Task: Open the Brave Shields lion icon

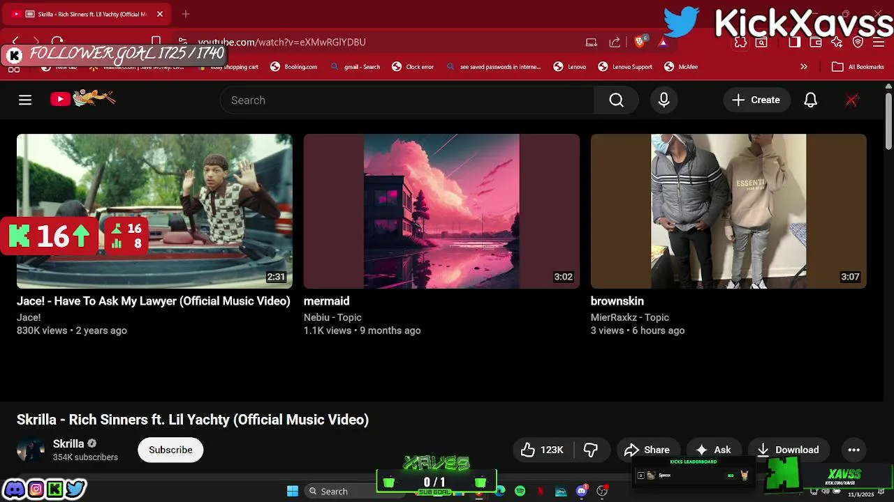Action: coord(640,42)
